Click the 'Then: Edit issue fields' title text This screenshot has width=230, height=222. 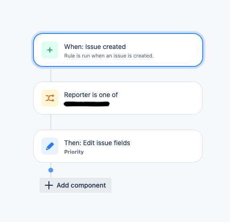click(97, 143)
